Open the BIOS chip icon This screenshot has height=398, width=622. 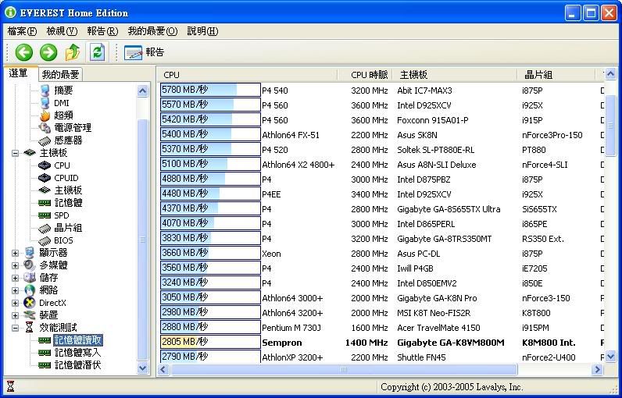point(45,240)
